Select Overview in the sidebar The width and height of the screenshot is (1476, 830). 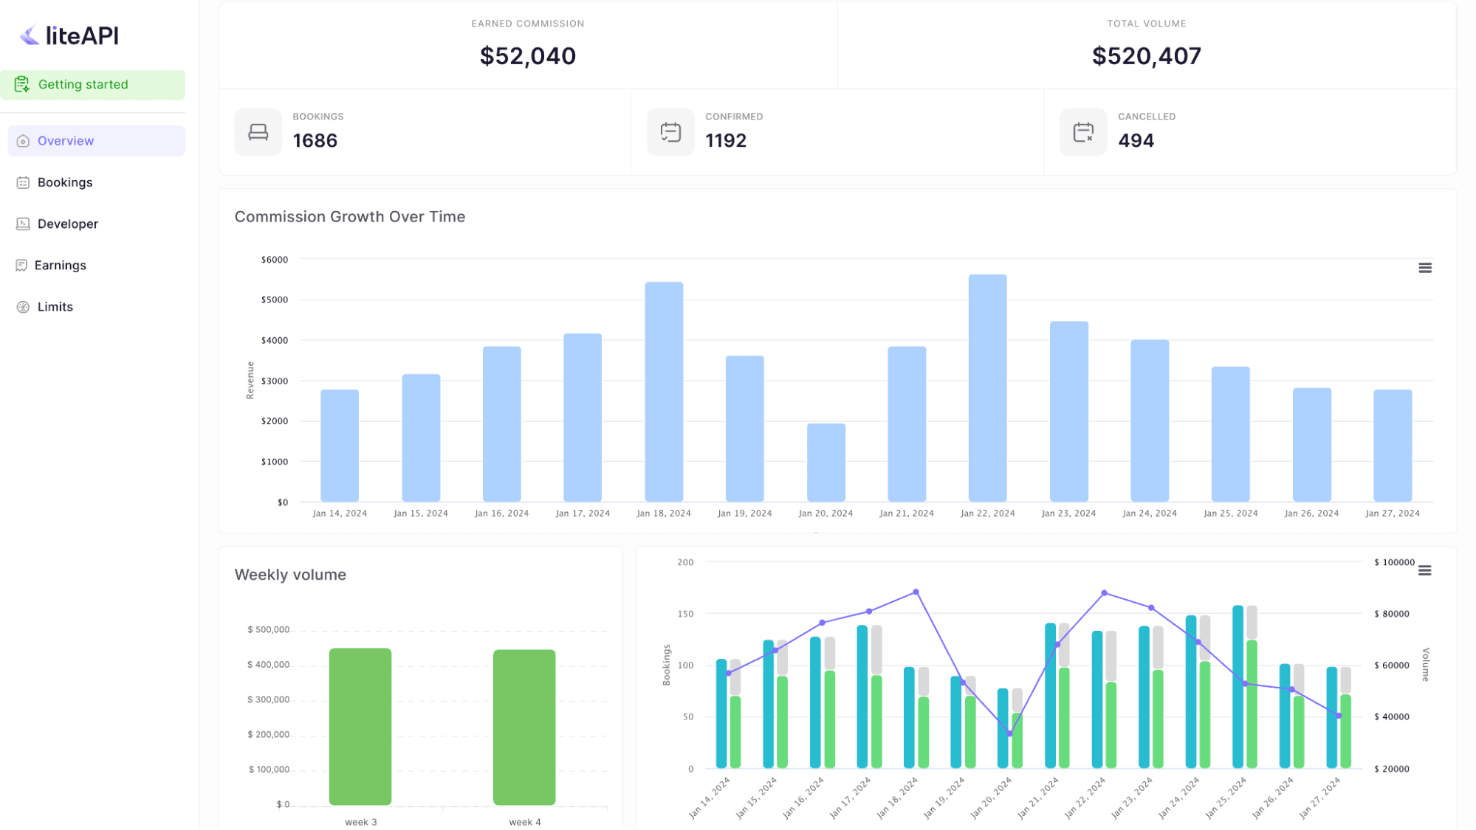tap(66, 141)
